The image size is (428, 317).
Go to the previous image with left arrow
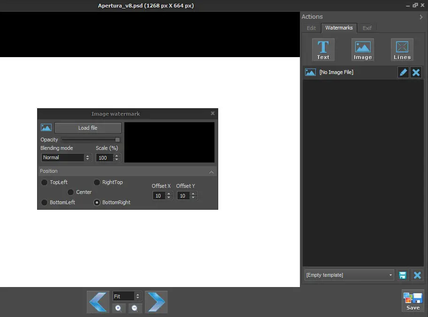[98, 302]
